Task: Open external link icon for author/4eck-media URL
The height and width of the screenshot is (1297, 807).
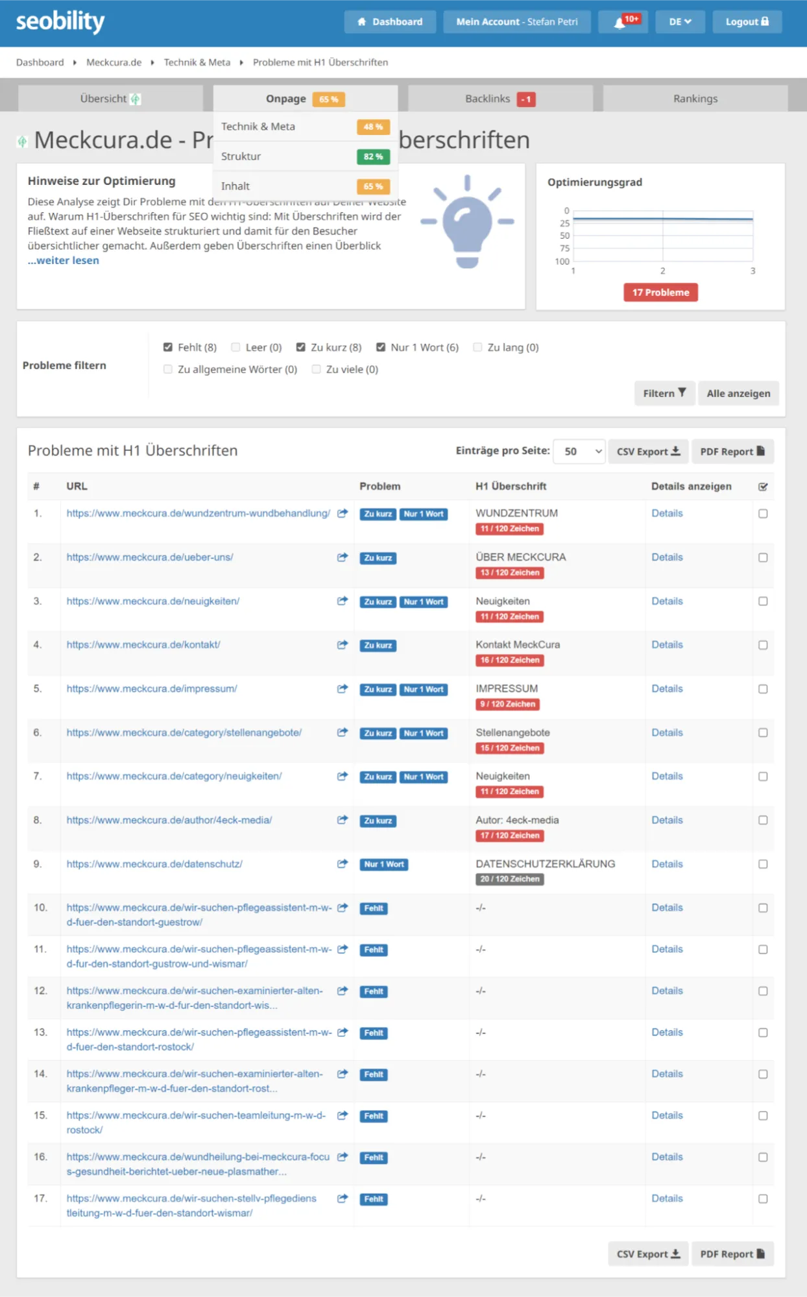Action: pyautogui.click(x=343, y=820)
